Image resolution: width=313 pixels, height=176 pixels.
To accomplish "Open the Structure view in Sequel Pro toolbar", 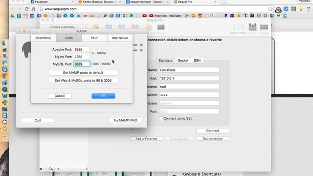I will tap(96, 27).
